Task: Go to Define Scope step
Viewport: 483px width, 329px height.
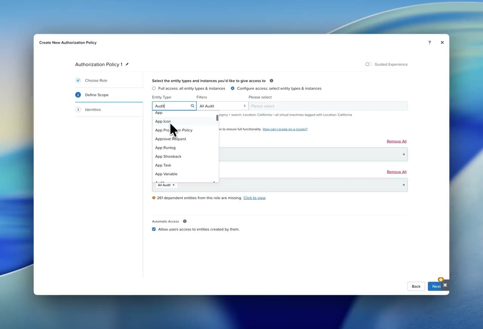Action: coord(97,95)
